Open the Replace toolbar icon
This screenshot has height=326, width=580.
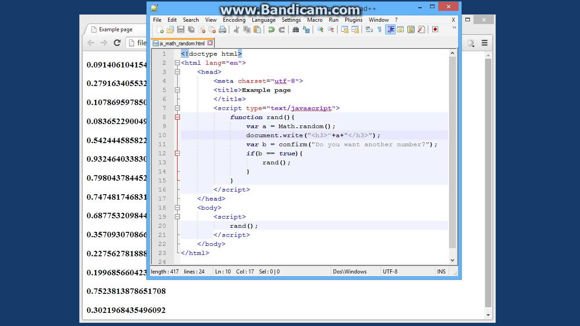306,29
